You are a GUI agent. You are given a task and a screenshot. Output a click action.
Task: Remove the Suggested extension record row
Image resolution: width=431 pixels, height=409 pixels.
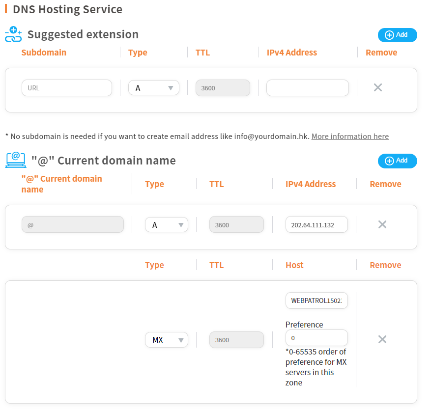(x=377, y=88)
